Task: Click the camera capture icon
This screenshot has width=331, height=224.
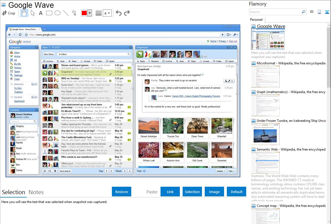Action: 312,12
